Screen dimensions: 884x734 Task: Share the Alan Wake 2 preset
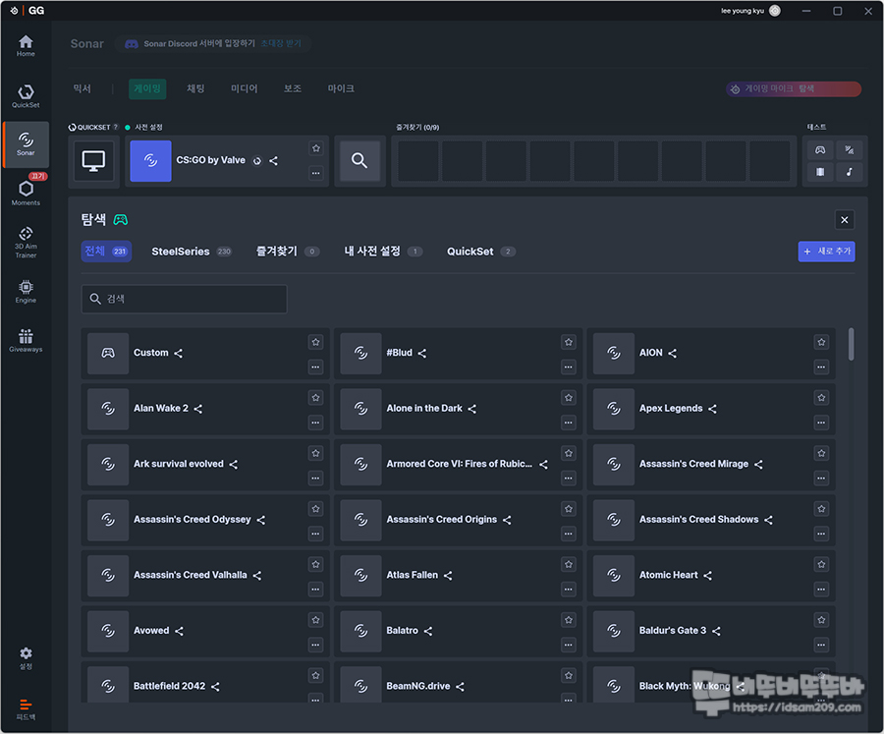(x=197, y=409)
